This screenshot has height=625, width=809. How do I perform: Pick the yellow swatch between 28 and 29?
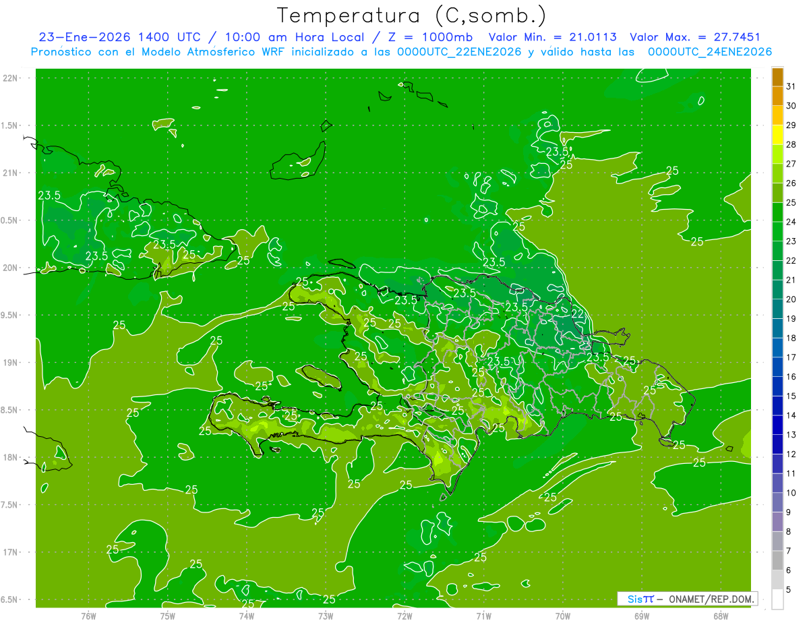(x=777, y=135)
